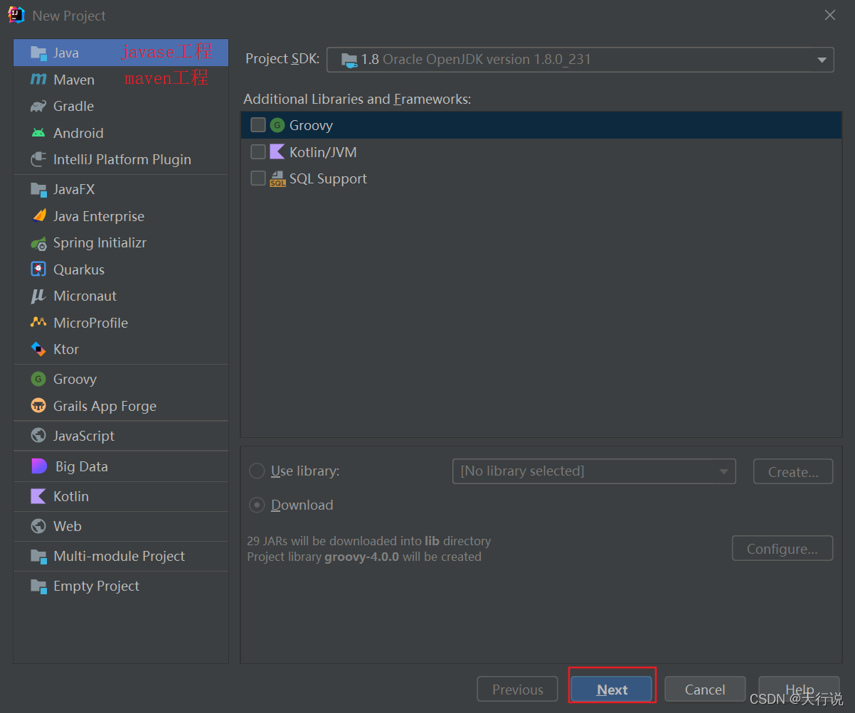Click the Configure... button
The image size is (855, 713).
pyautogui.click(x=782, y=548)
